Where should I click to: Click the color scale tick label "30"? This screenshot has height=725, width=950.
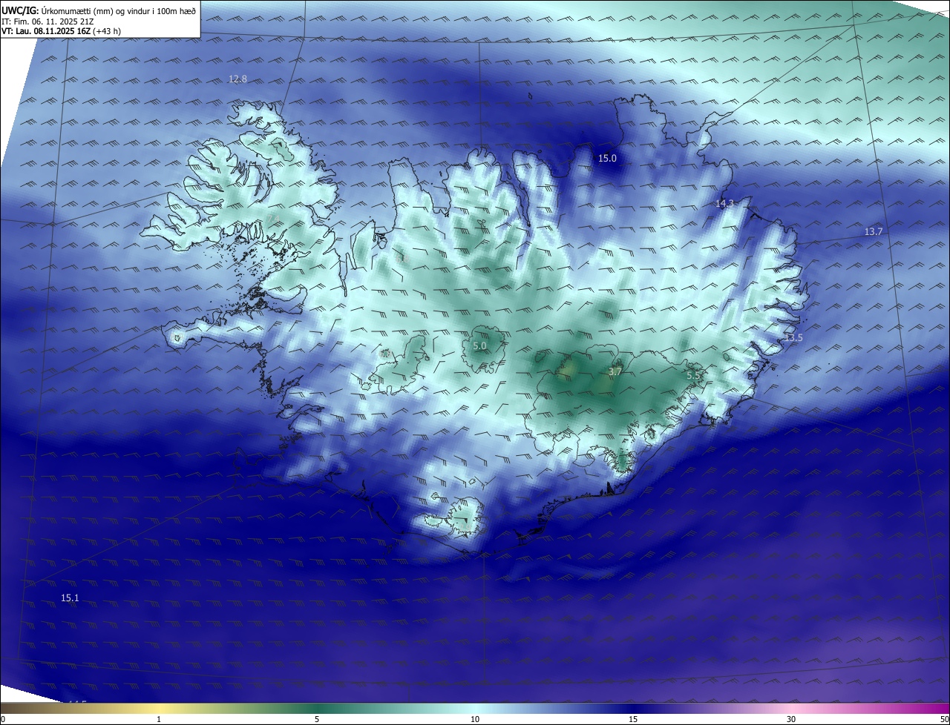[x=791, y=719]
